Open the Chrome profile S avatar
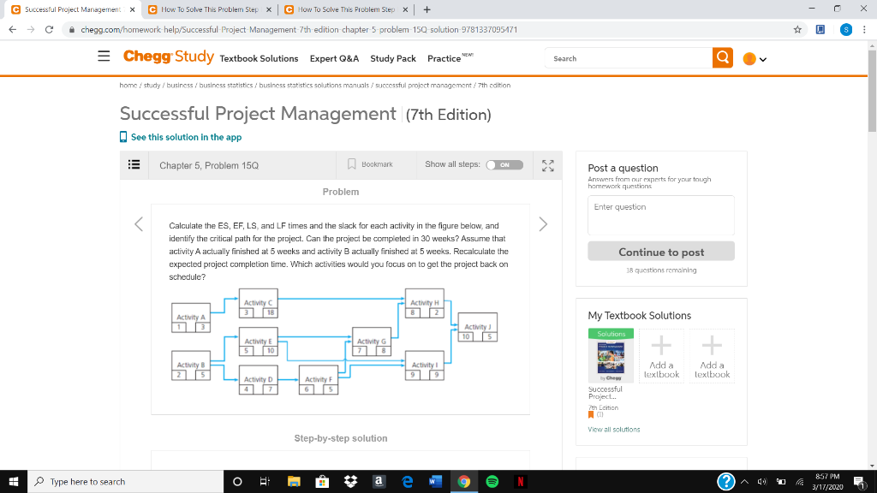This screenshot has height=493, width=877. point(846,30)
